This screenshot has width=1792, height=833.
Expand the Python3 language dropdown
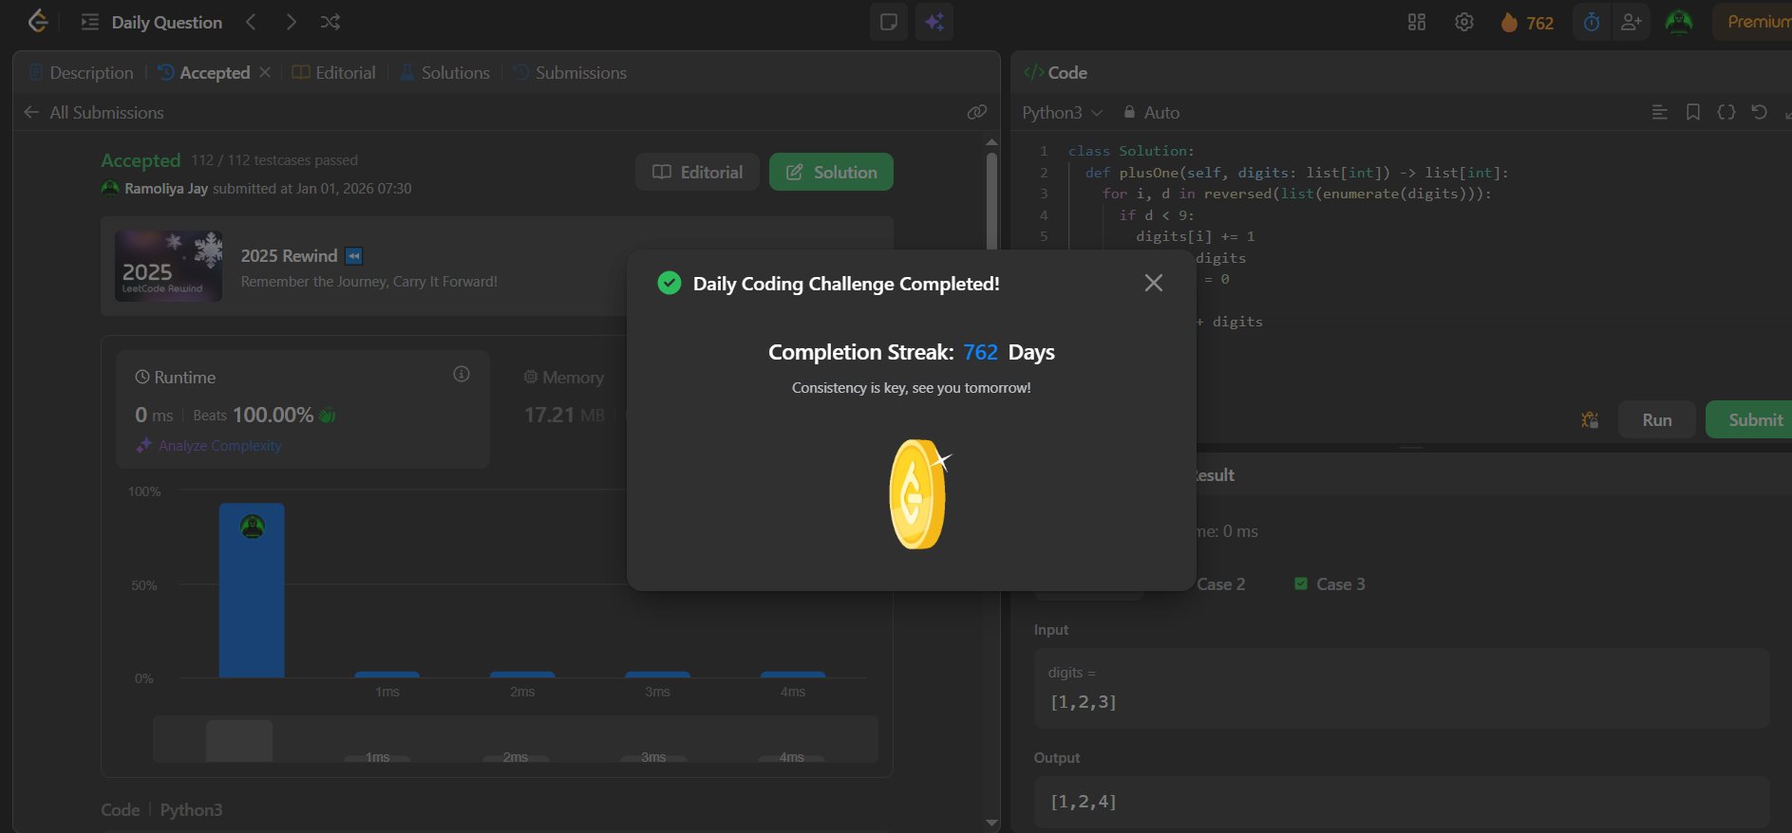click(x=1062, y=112)
